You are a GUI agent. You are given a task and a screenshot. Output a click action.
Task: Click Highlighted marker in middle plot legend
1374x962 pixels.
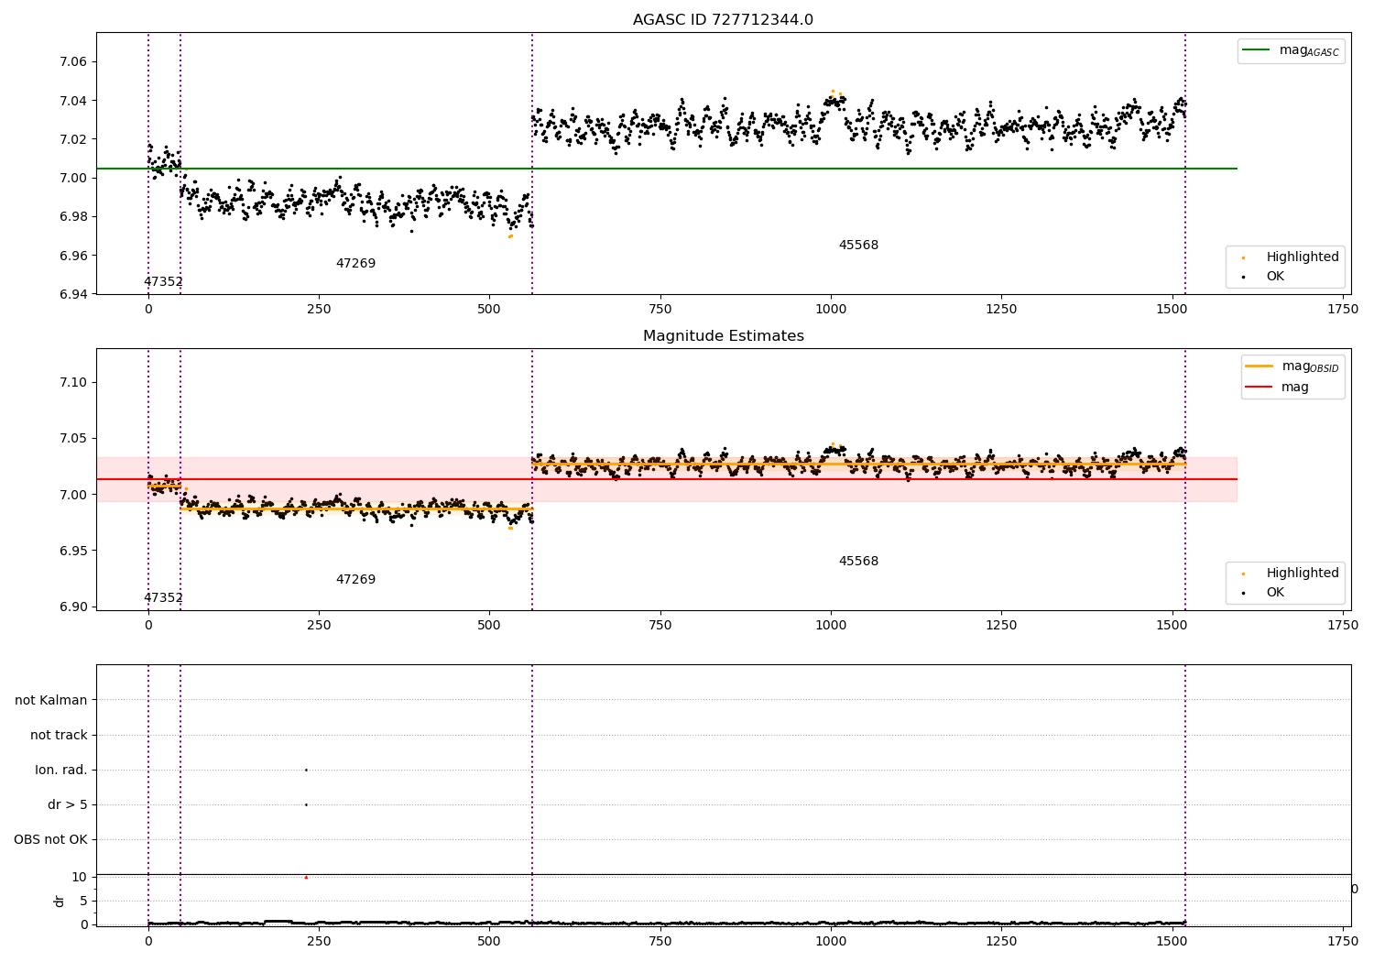[x=1243, y=574]
